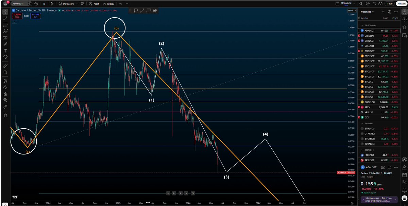Start bar Replay mode
This screenshot has height=206, width=408.
click(108, 4)
